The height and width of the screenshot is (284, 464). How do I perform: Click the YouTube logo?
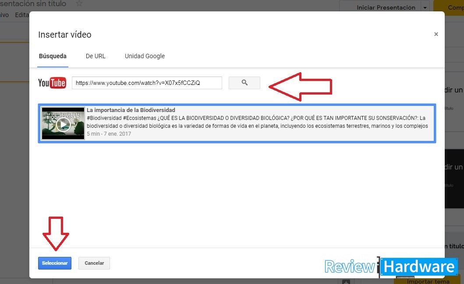(x=52, y=83)
